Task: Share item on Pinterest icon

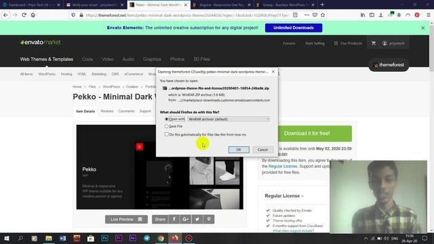Action: coord(209,219)
